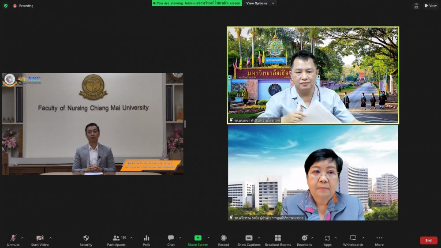Open the Participants list
This screenshot has height=248, width=441.
pyautogui.click(x=116, y=238)
